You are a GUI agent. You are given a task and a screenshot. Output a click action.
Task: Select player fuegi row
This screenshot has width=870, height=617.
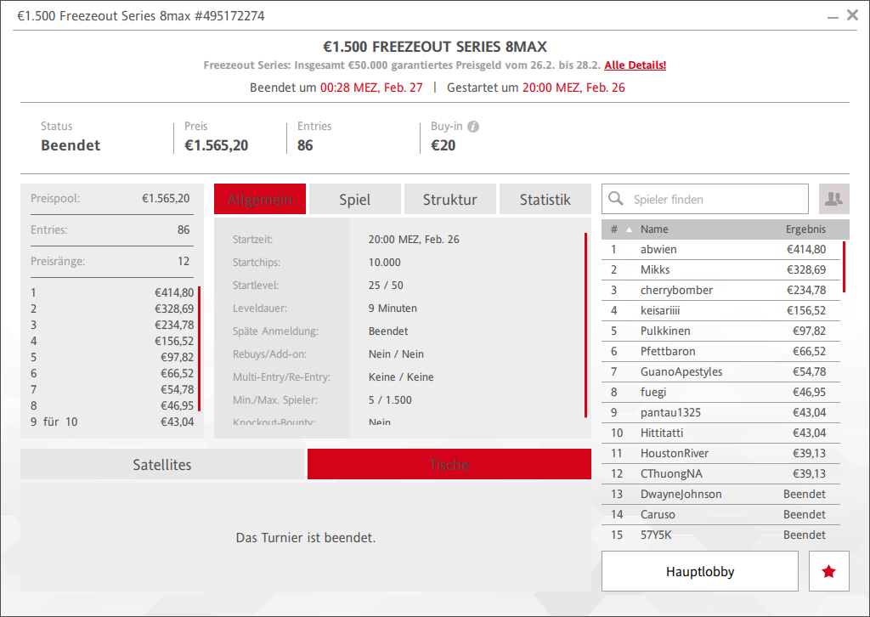[720, 393]
